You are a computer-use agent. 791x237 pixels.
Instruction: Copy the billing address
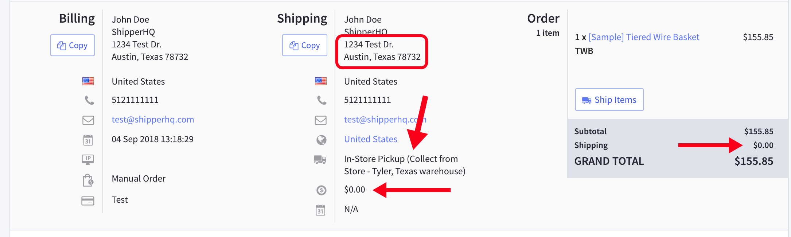[x=73, y=45]
